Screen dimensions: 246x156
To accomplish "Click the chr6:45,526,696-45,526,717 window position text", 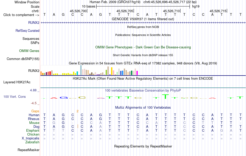I will (170, 2).
